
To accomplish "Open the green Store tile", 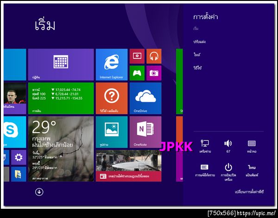I will pyautogui.click(x=179, y=81).
